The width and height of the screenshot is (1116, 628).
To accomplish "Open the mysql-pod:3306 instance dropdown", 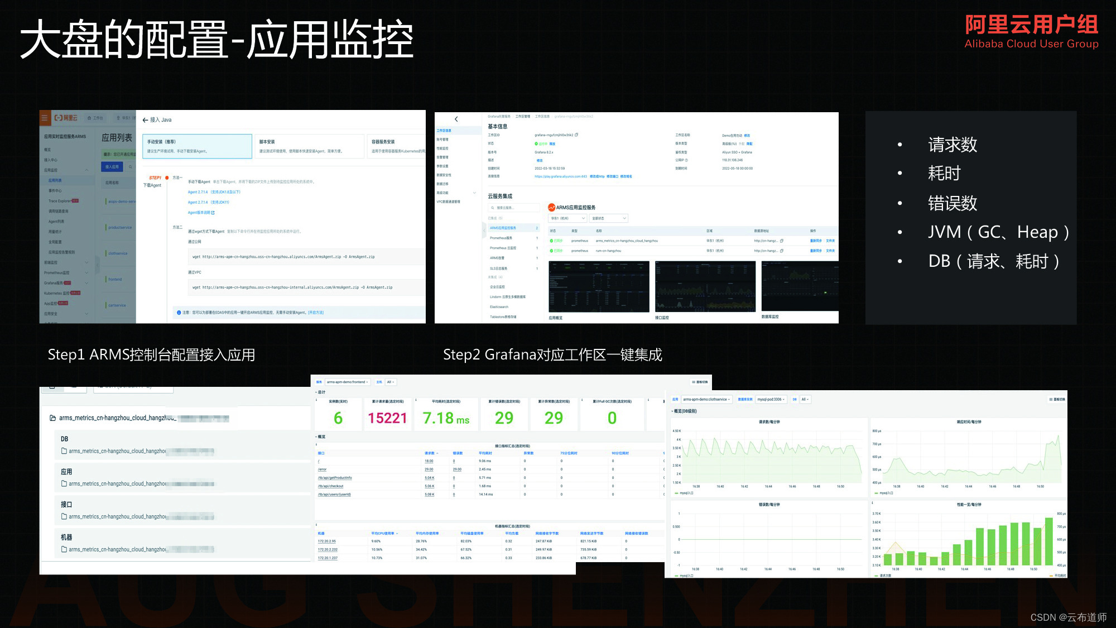I will tap(771, 400).
